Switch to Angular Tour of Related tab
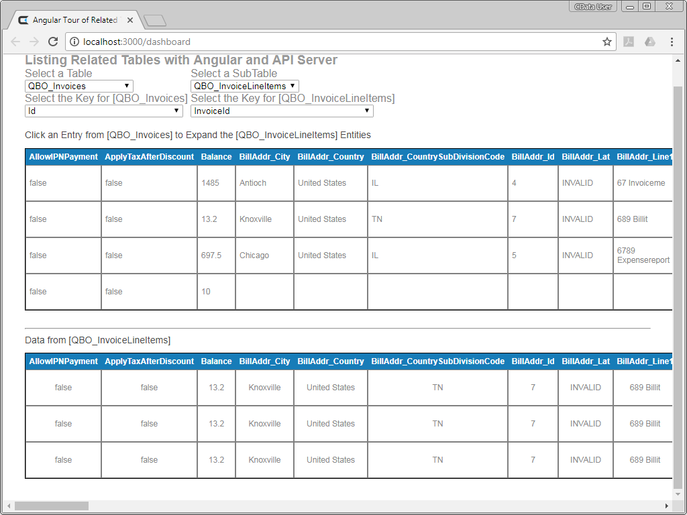This screenshot has height=515, width=687. tap(74, 20)
